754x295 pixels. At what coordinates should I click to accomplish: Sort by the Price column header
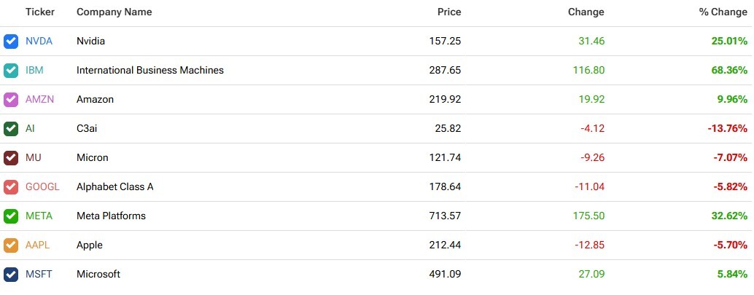point(449,12)
